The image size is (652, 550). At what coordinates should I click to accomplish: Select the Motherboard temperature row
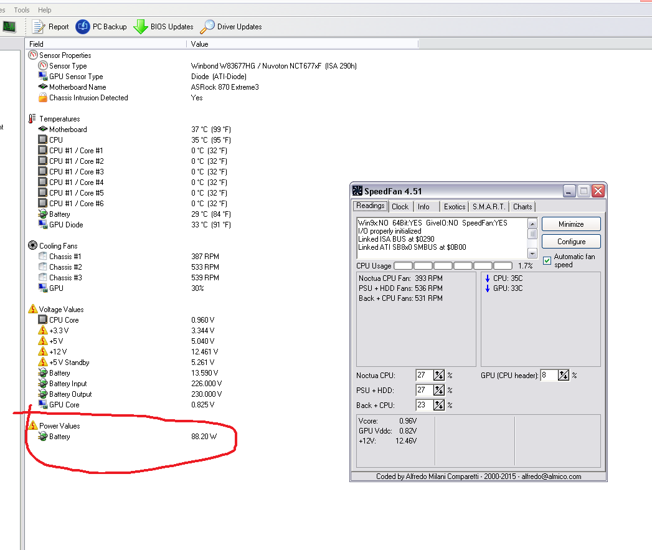pos(135,130)
